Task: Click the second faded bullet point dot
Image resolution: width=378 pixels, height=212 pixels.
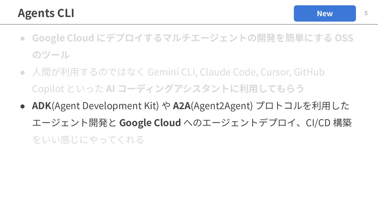Action: (x=23, y=72)
